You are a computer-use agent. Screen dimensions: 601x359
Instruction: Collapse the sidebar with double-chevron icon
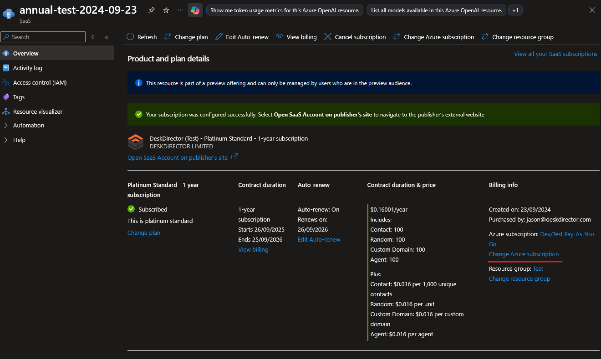[x=107, y=37]
